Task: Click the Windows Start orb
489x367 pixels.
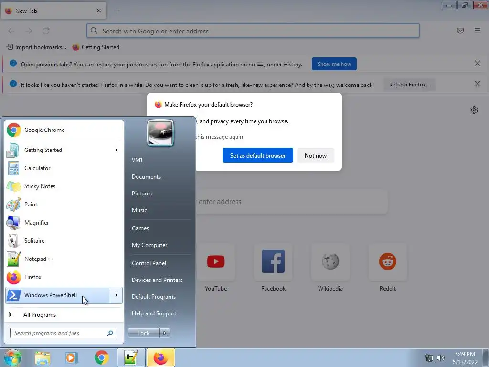Action: 12,357
